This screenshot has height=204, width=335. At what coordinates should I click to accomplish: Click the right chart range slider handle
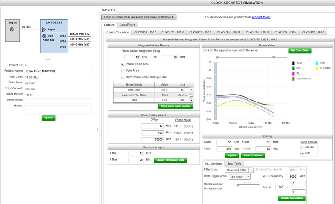click(x=274, y=57)
